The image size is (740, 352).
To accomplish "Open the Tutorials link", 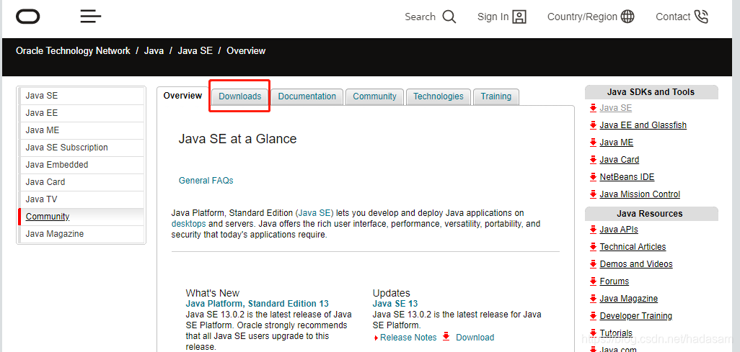I will pyautogui.click(x=616, y=333).
